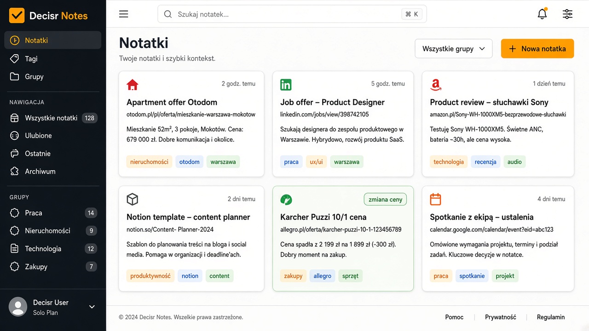This screenshot has height=331, width=589.
Task: Click the Tagi tag icon in sidebar
Action: point(15,59)
